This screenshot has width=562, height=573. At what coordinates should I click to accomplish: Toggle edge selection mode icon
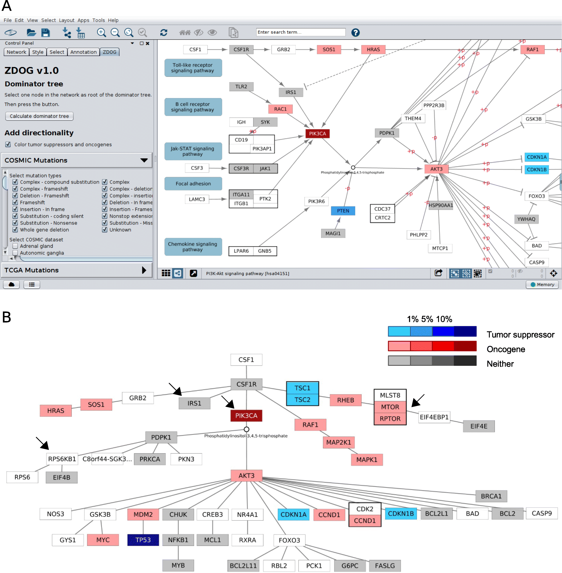click(466, 274)
